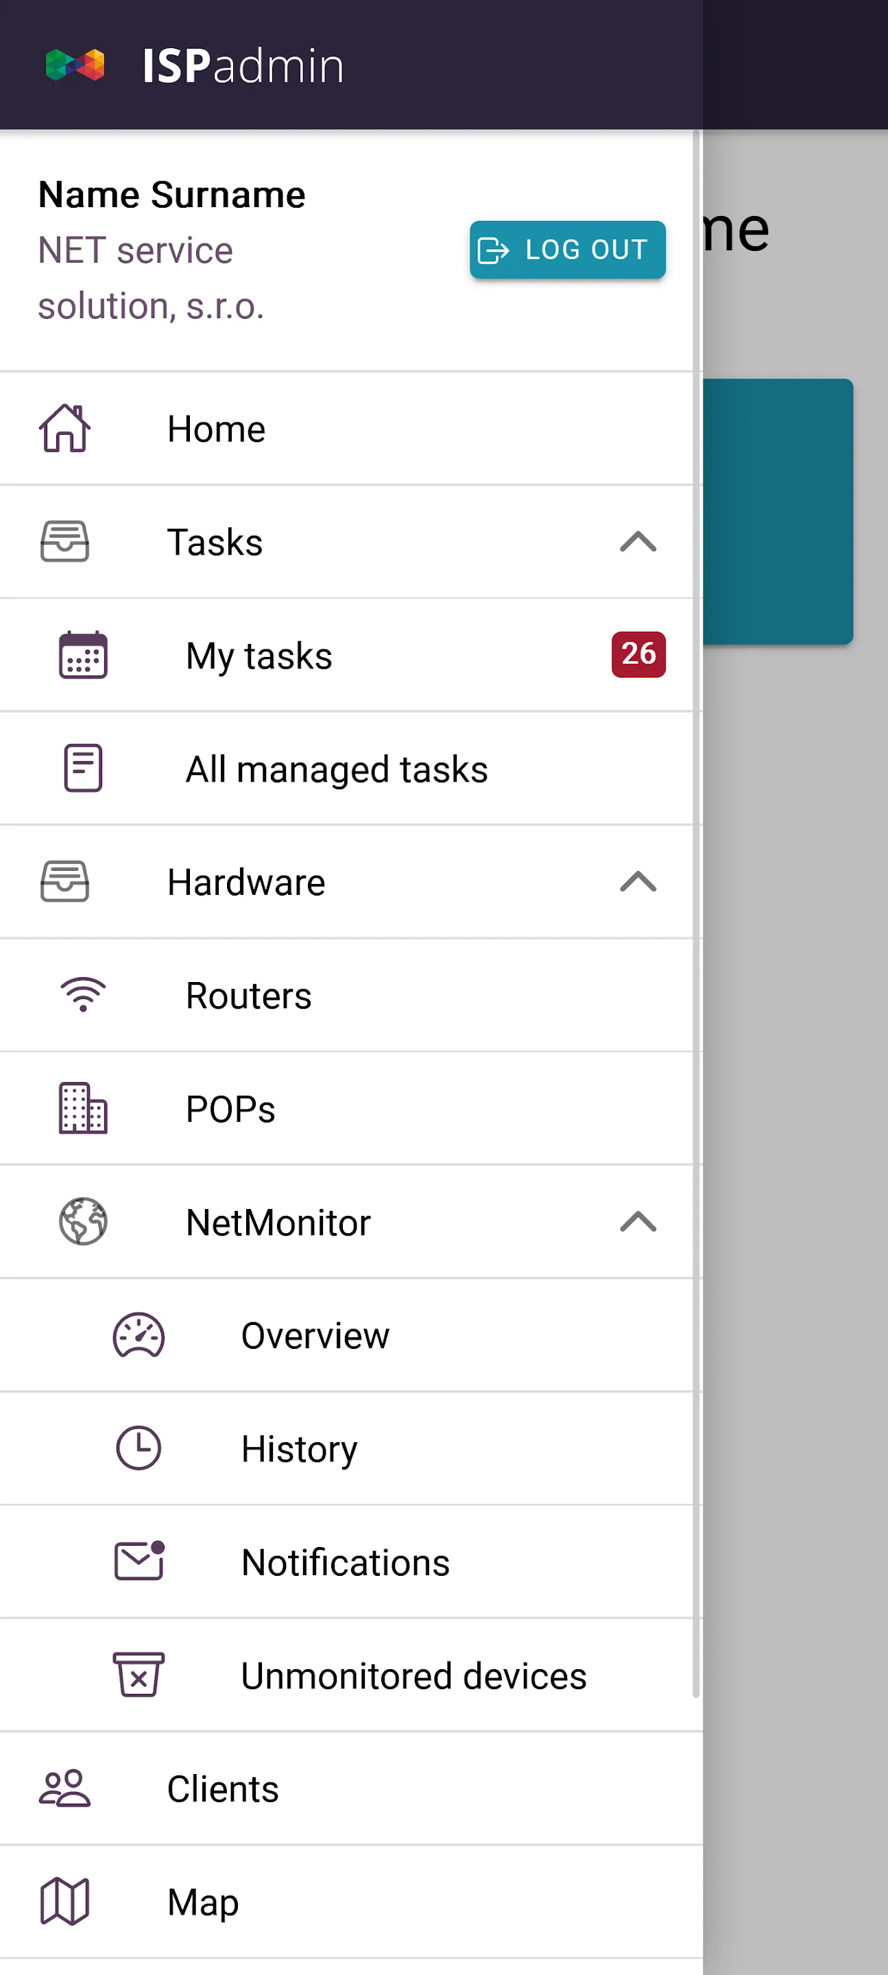Click the Tasks inbox tray icon
888x1975 pixels.
point(65,542)
